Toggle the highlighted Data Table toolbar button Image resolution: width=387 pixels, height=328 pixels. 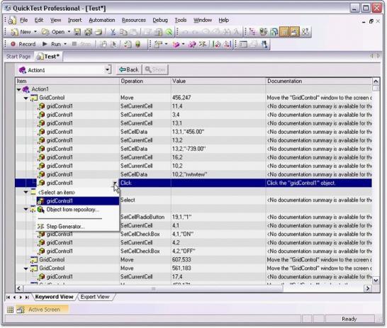[x=284, y=32]
